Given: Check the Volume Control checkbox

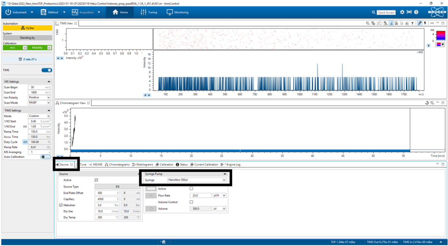Looking at the screenshot, I should (191, 202).
